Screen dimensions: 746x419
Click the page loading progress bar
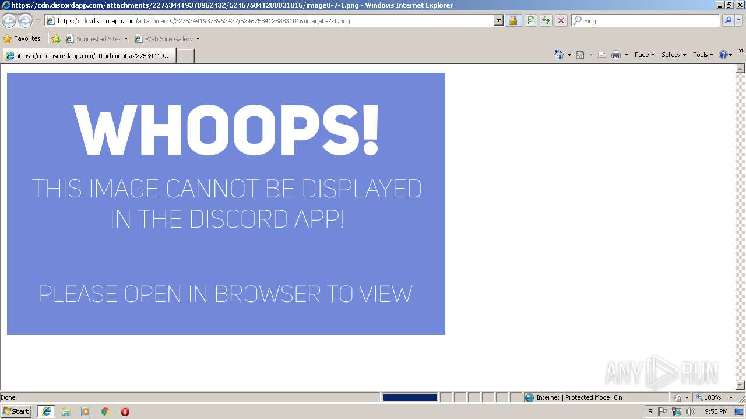[x=410, y=397]
